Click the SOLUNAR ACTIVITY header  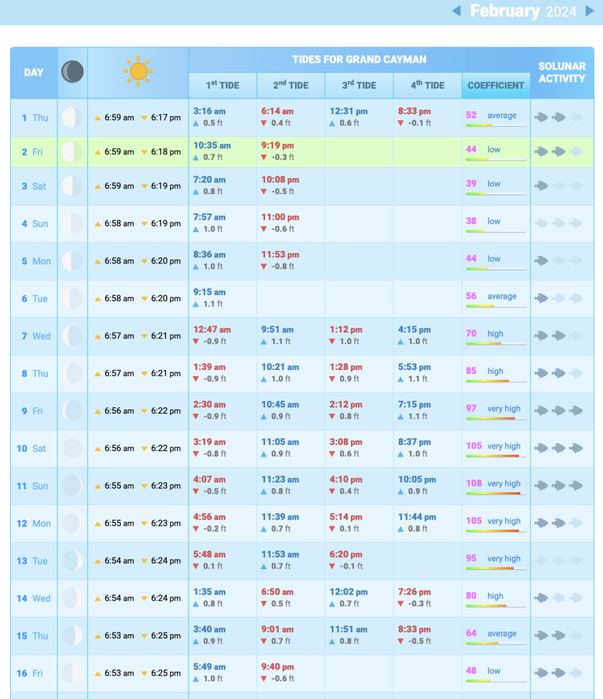pyautogui.click(x=561, y=72)
